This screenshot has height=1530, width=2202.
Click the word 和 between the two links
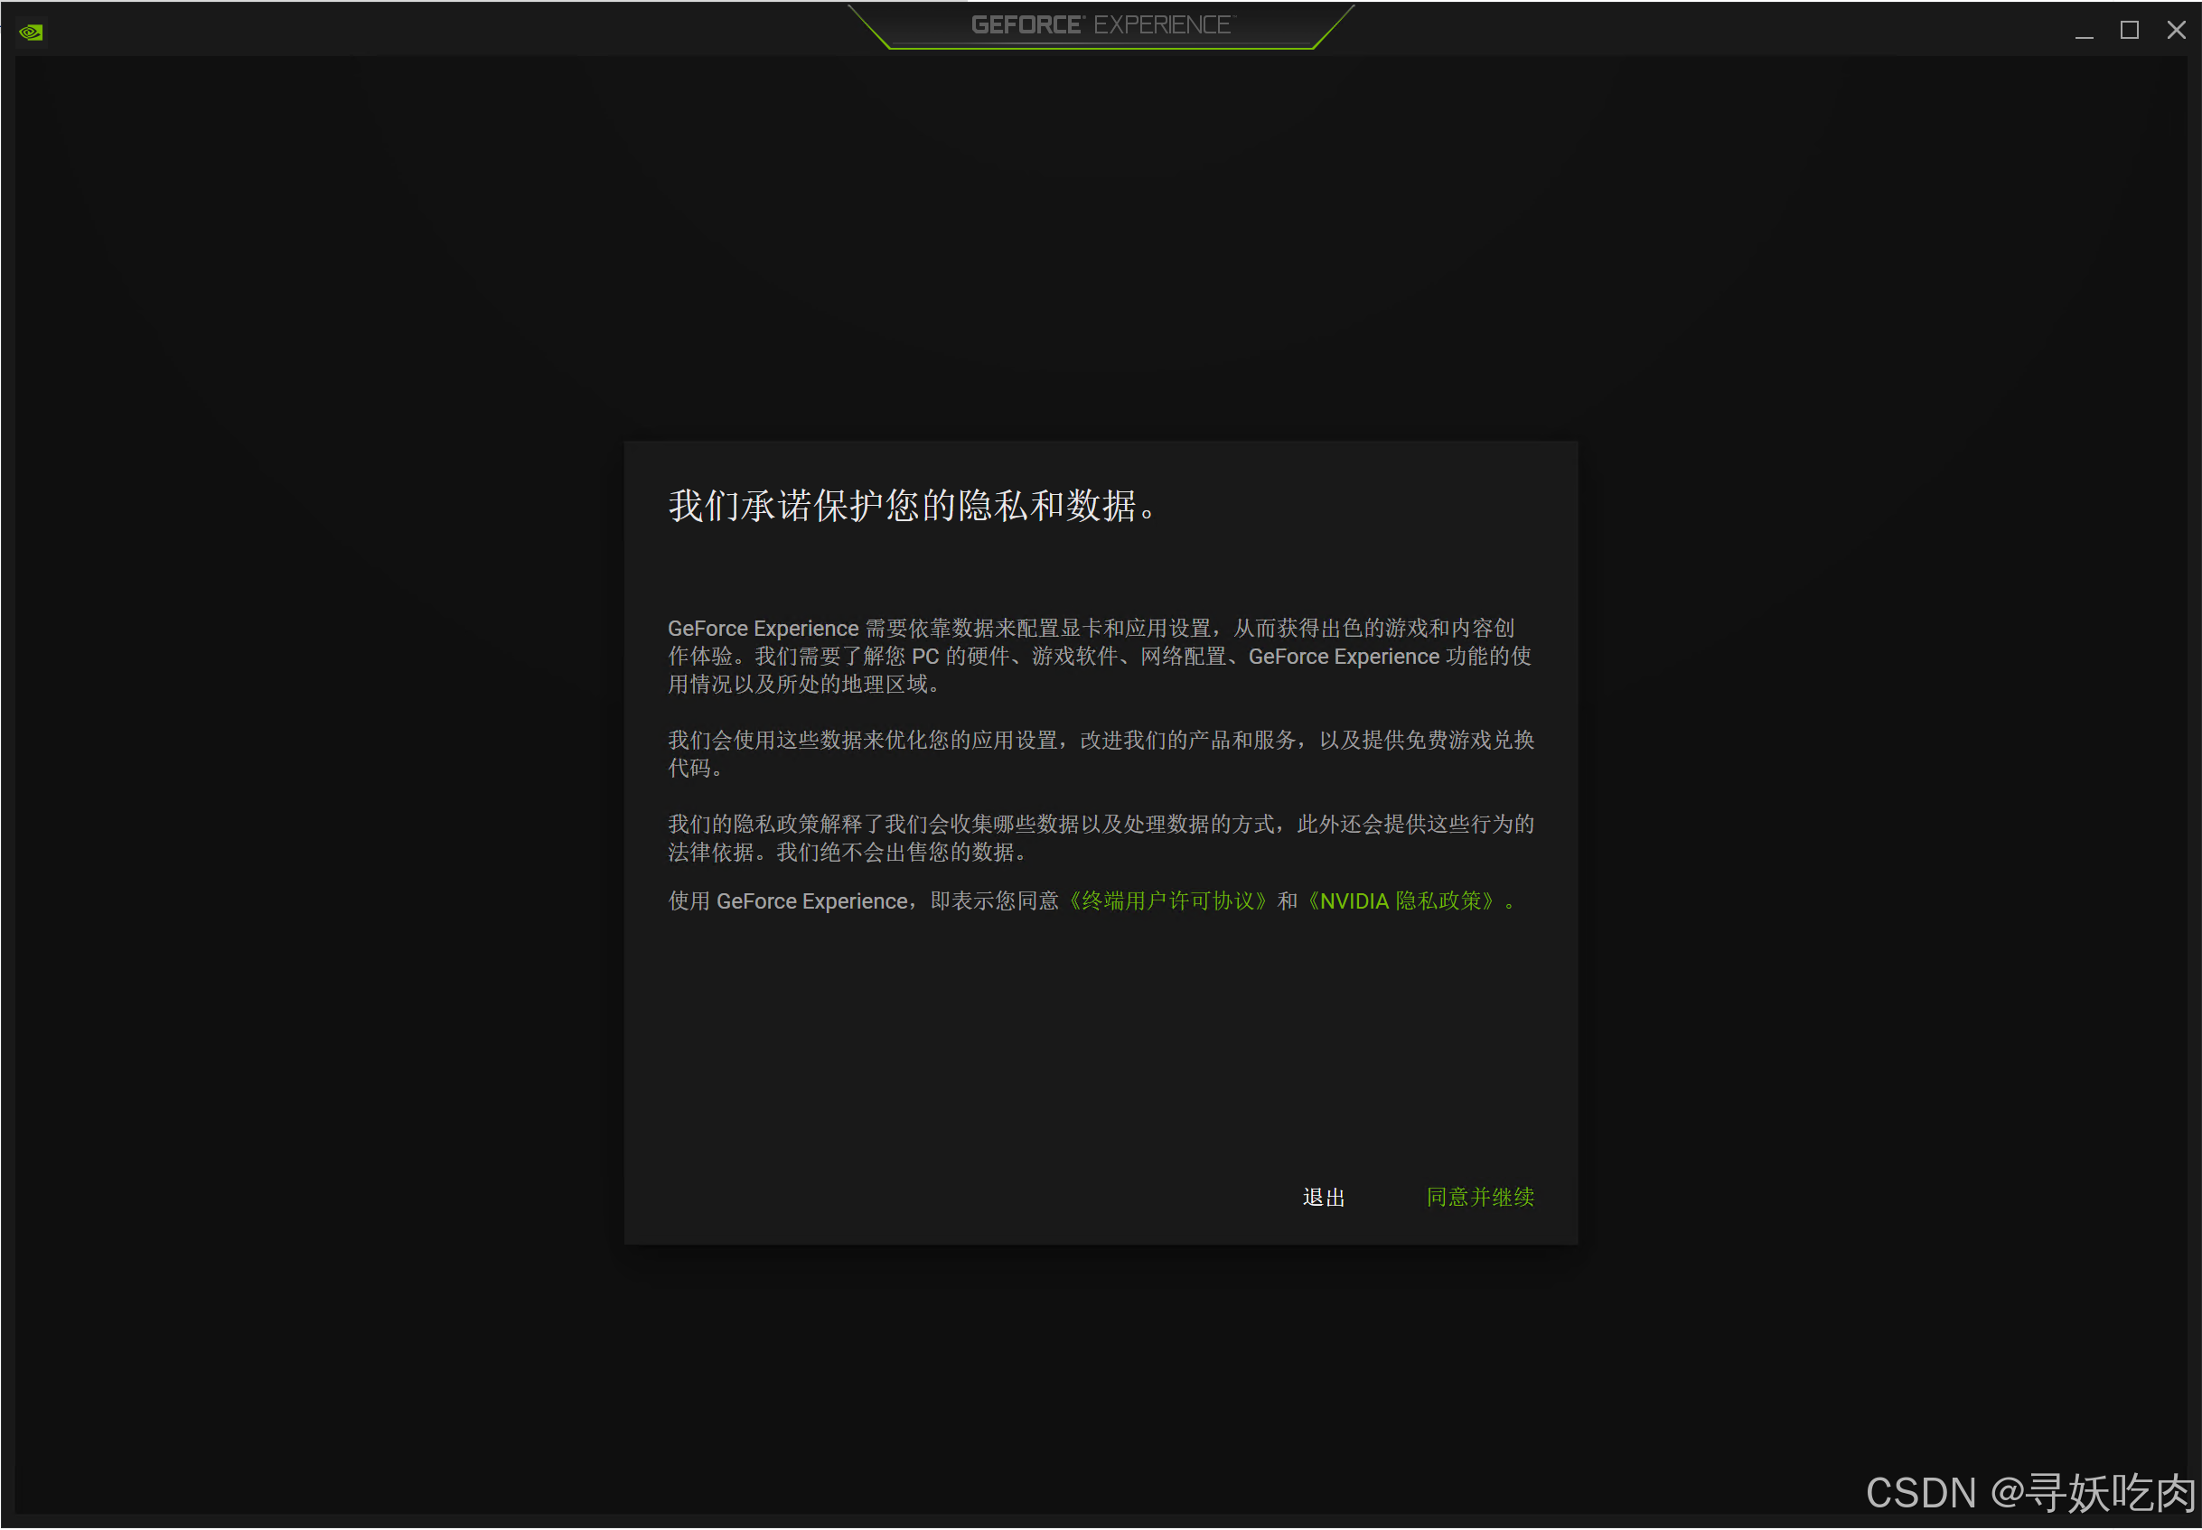tap(1287, 901)
